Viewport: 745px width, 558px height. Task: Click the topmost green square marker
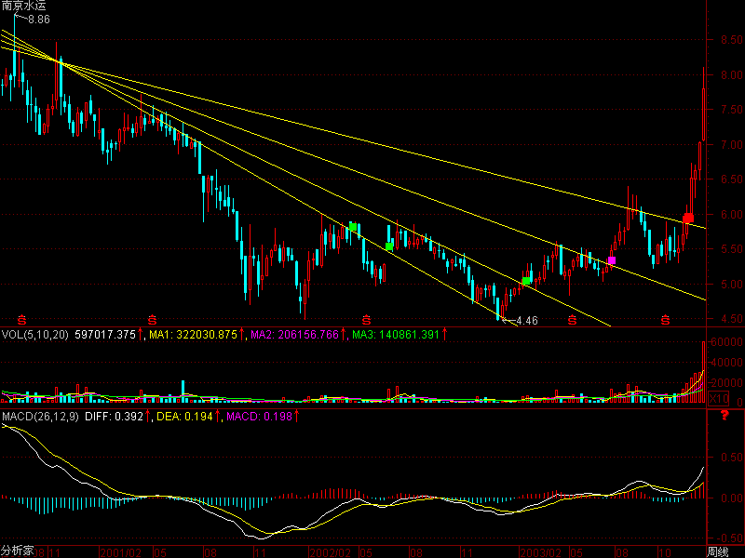354,227
